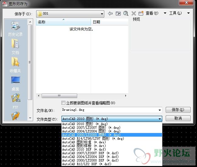Open the FTP locations shortcut
Screen dimensions: 197x167
pyautogui.click(x=15, y=101)
